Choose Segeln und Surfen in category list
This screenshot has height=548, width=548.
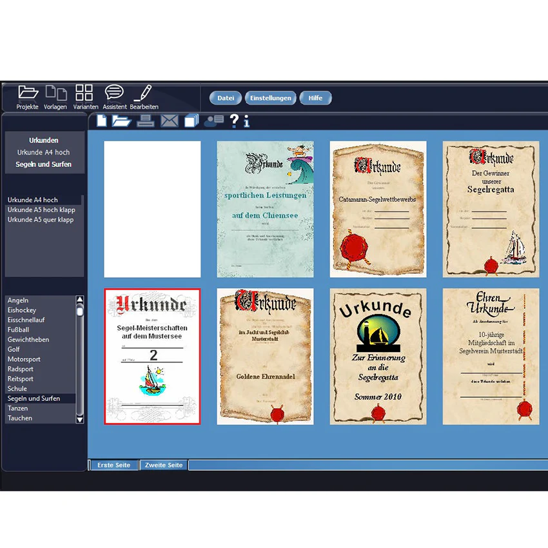(x=40, y=398)
